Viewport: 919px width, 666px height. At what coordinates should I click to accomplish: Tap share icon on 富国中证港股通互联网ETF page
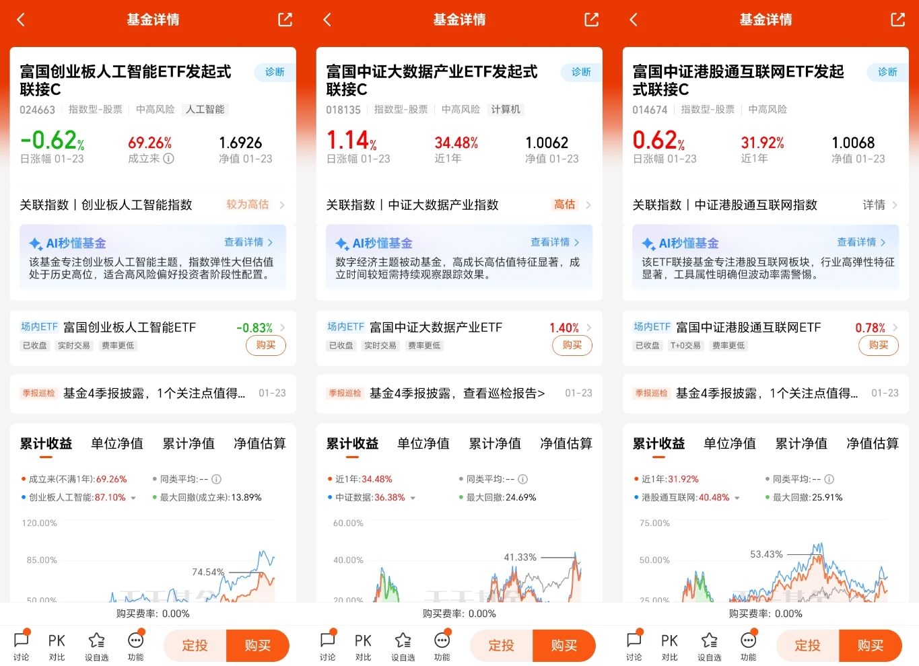898,20
